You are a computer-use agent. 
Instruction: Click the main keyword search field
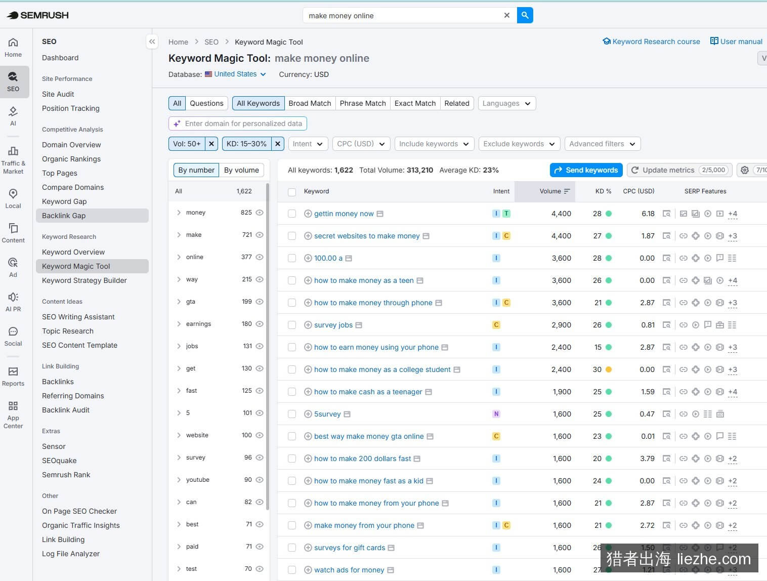(402, 15)
